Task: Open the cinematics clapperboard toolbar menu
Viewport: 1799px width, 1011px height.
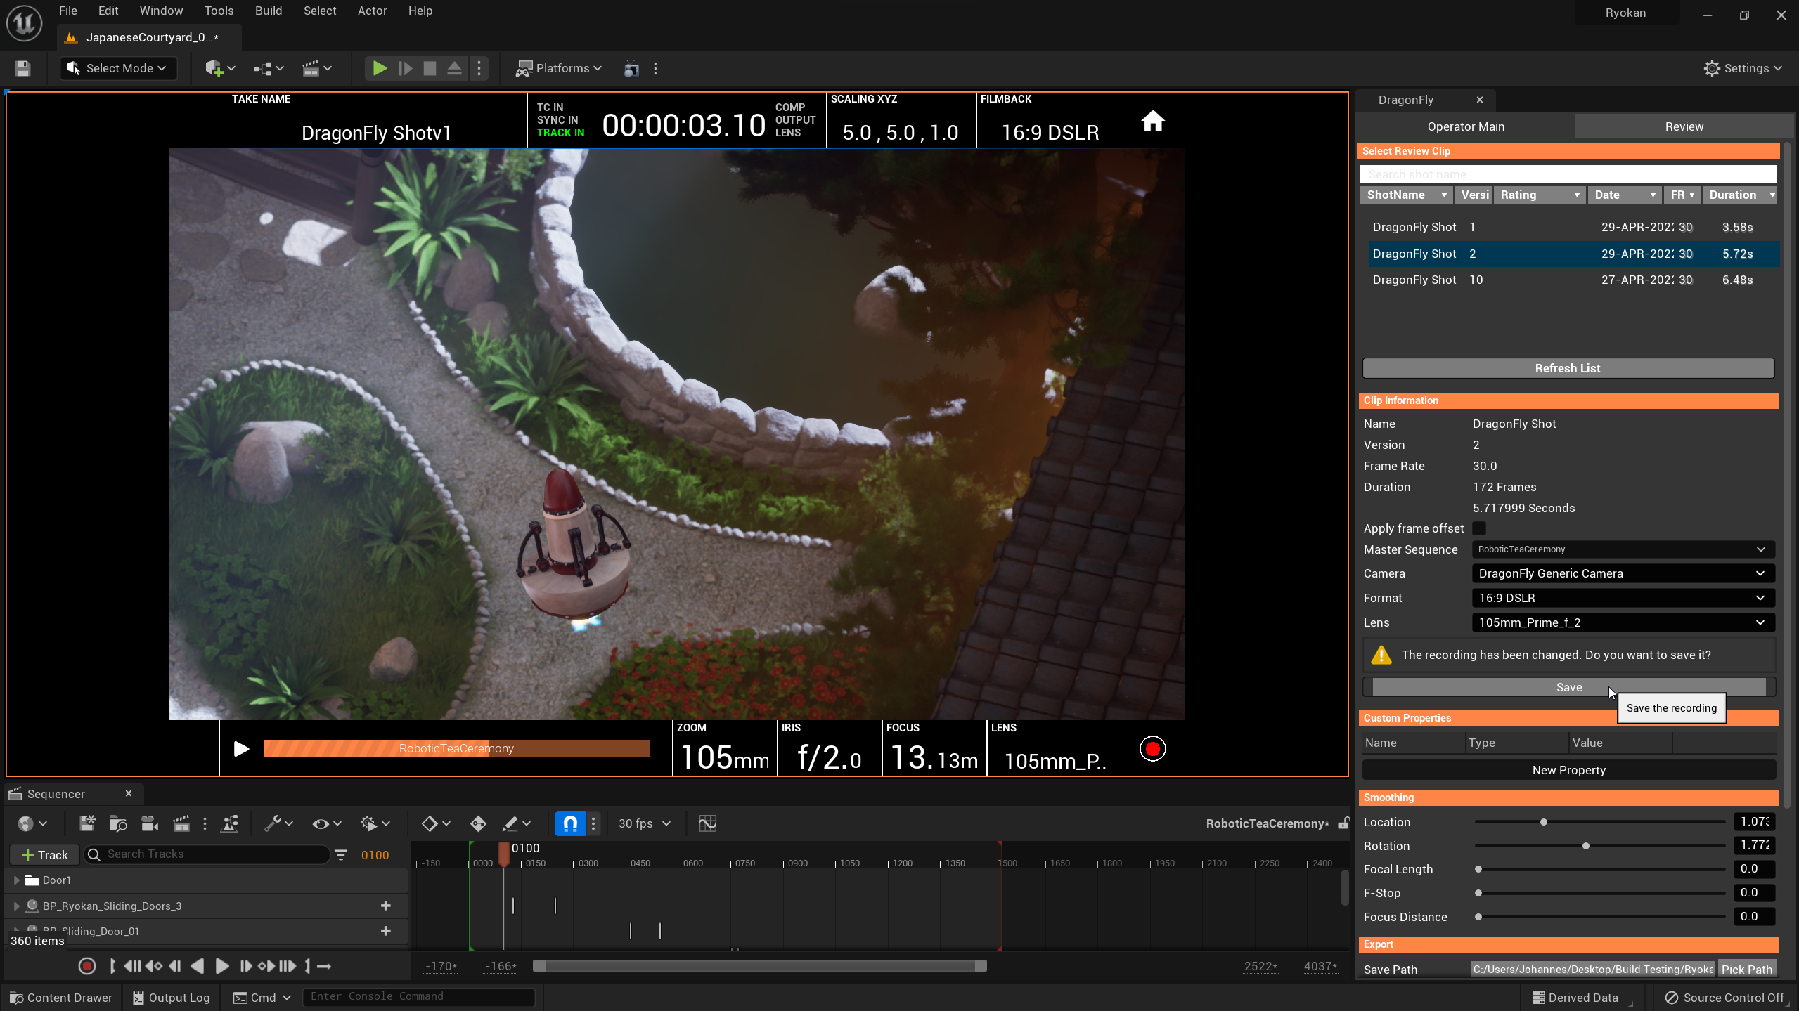Action: (316, 68)
